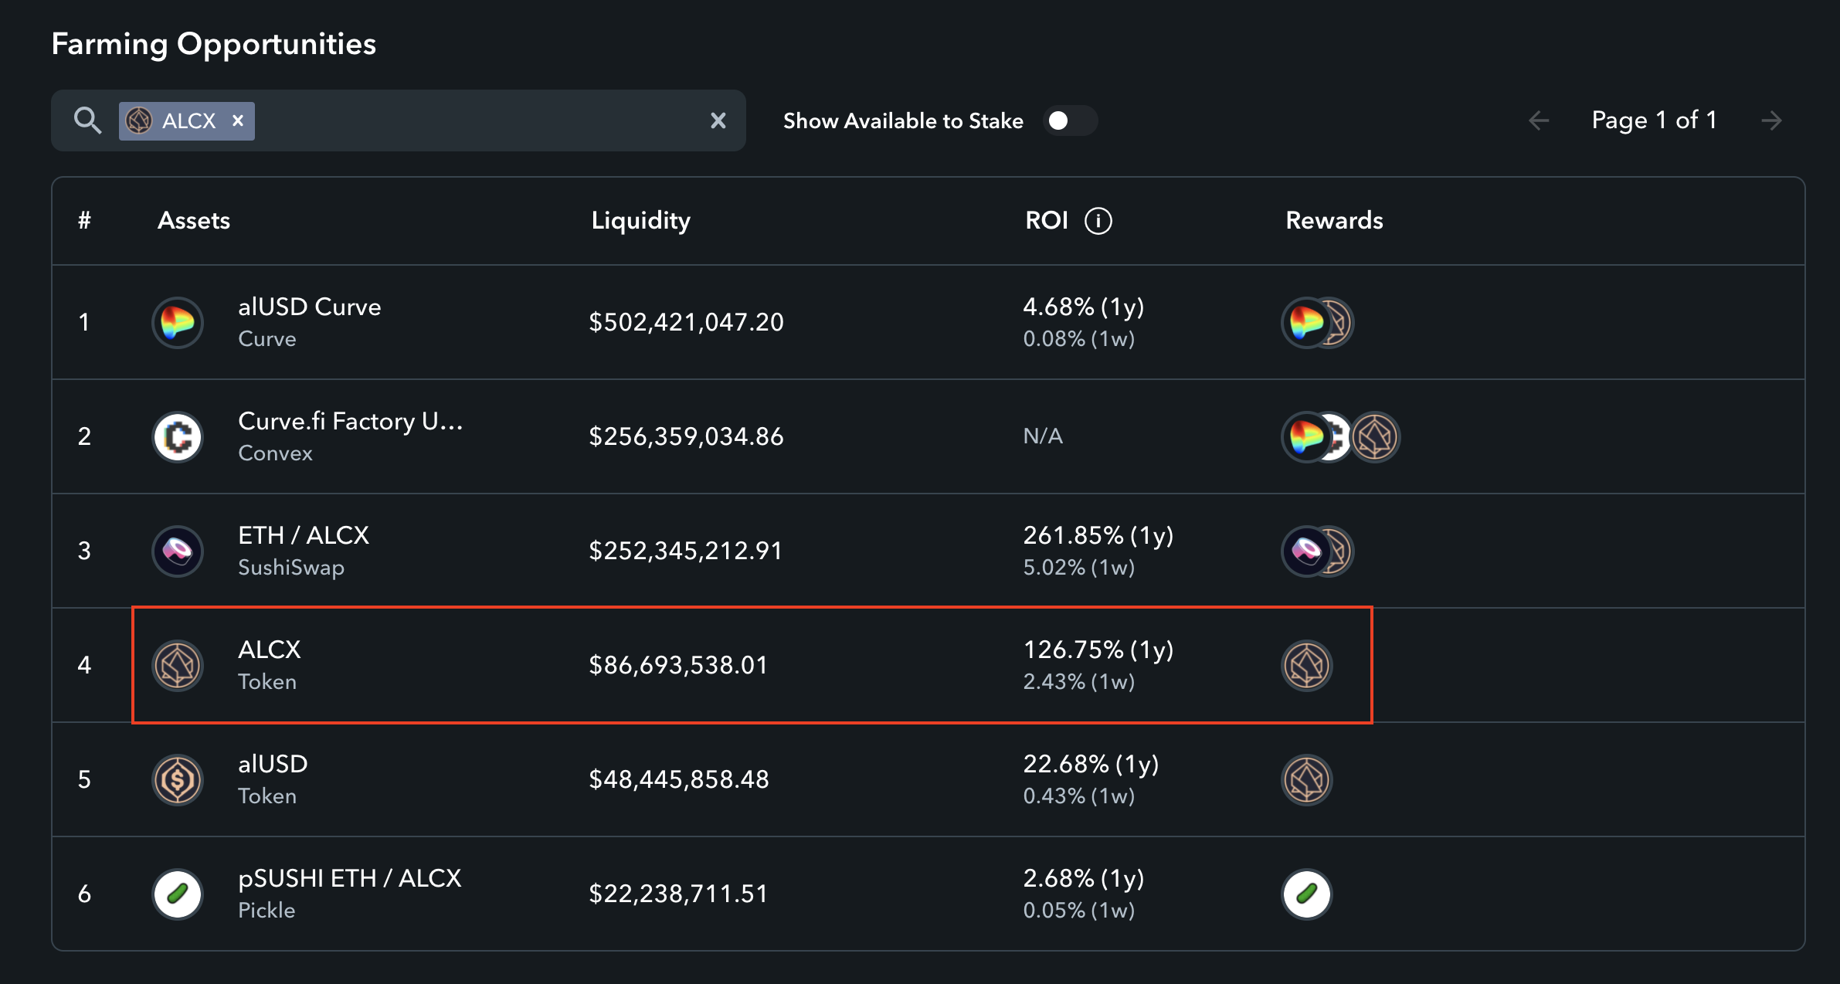The height and width of the screenshot is (984, 1840).
Task: Click ALCX reward icon in Convex row
Action: coord(1375,436)
